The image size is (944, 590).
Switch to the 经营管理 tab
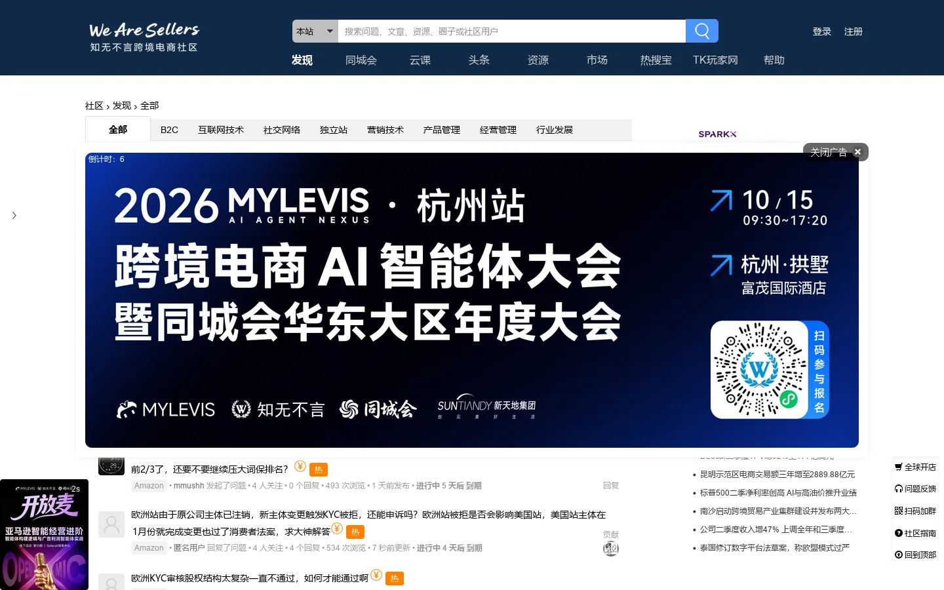click(498, 130)
